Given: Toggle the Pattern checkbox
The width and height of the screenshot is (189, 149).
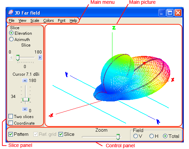Looking at the screenshot, I should pyautogui.click(x=10, y=134).
